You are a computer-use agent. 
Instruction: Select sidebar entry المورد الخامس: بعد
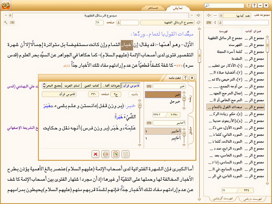(x=236, y=155)
